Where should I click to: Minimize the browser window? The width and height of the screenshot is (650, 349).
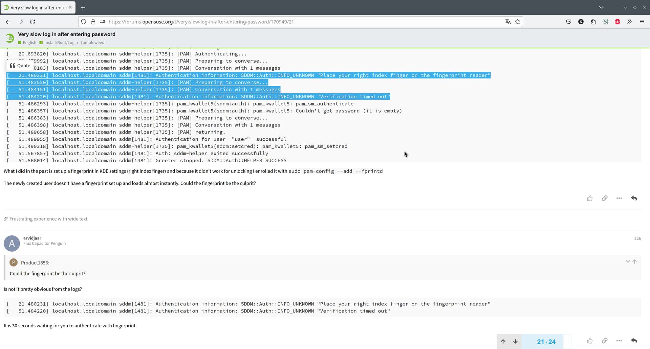[625, 7]
